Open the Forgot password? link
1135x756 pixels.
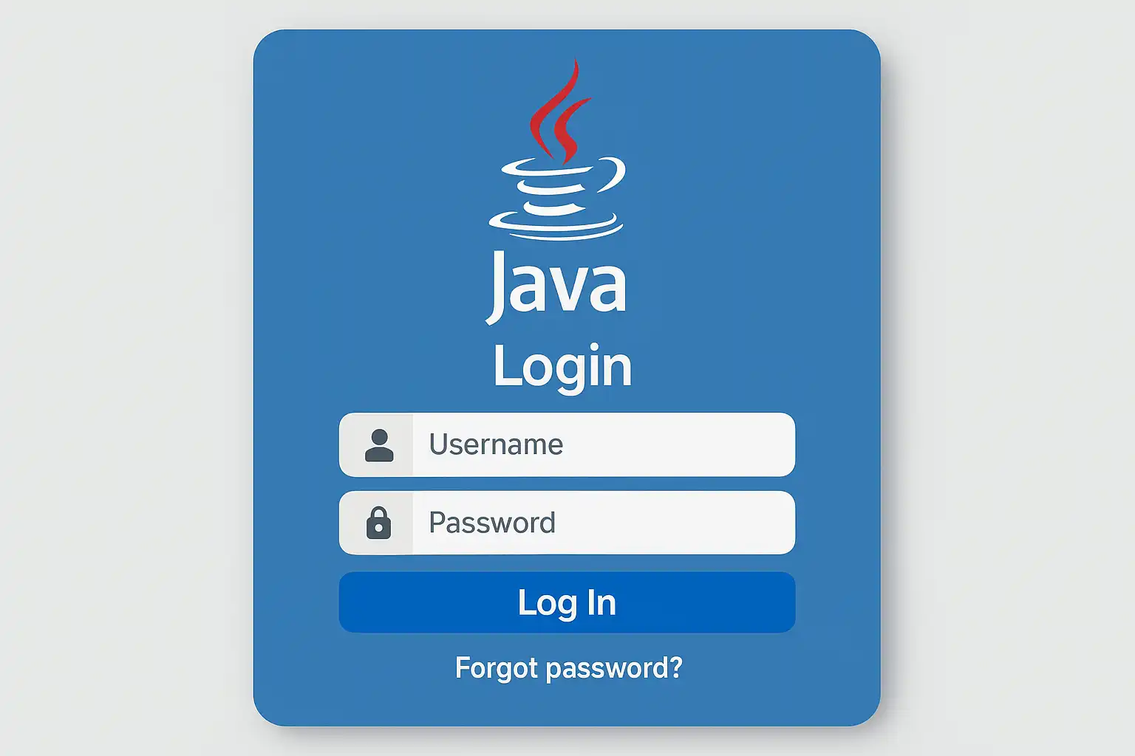[568, 668]
